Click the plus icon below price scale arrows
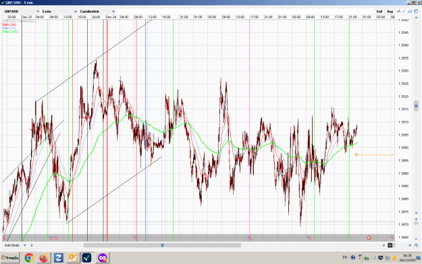Image resolution: width=422 pixels, height=264 pixels. (x=416, y=219)
